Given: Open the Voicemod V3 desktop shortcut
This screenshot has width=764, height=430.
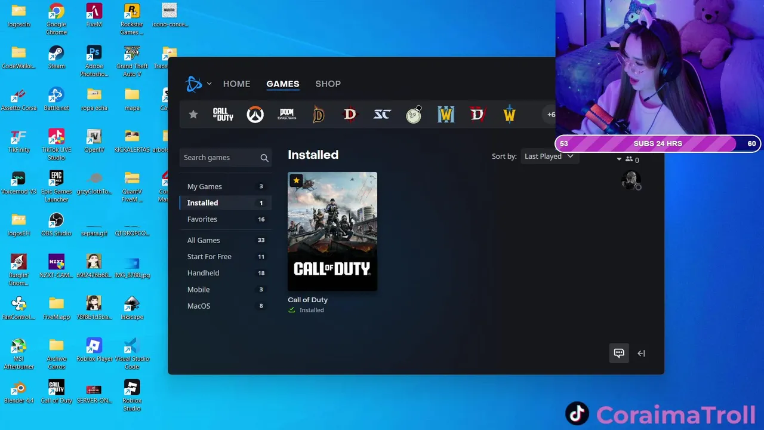Looking at the screenshot, I should pos(19,183).
